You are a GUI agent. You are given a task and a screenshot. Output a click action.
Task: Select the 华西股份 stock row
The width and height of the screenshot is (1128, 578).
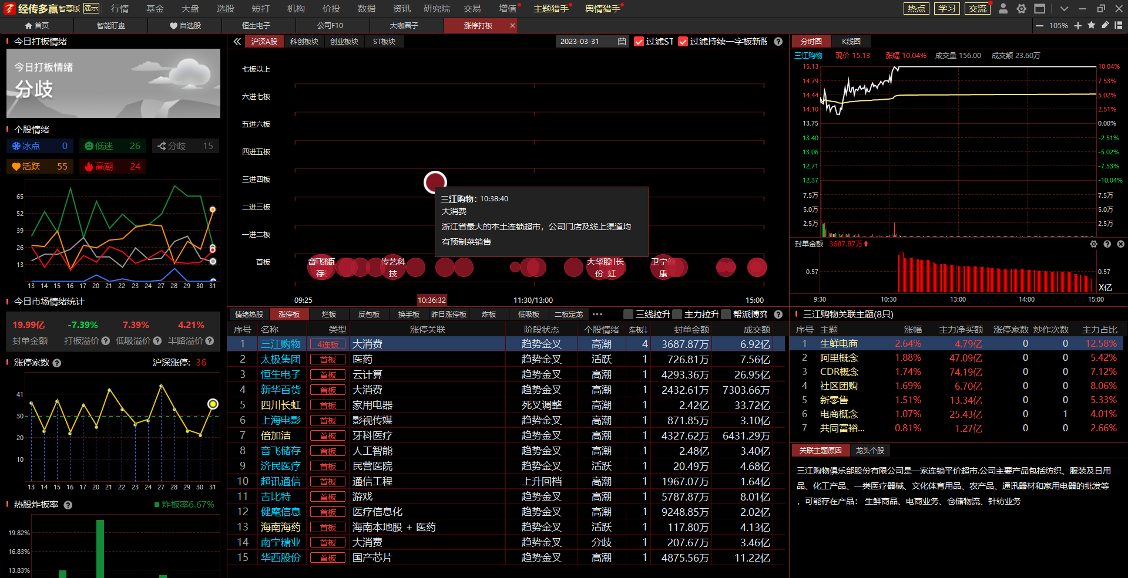click(x=506, y=557)
